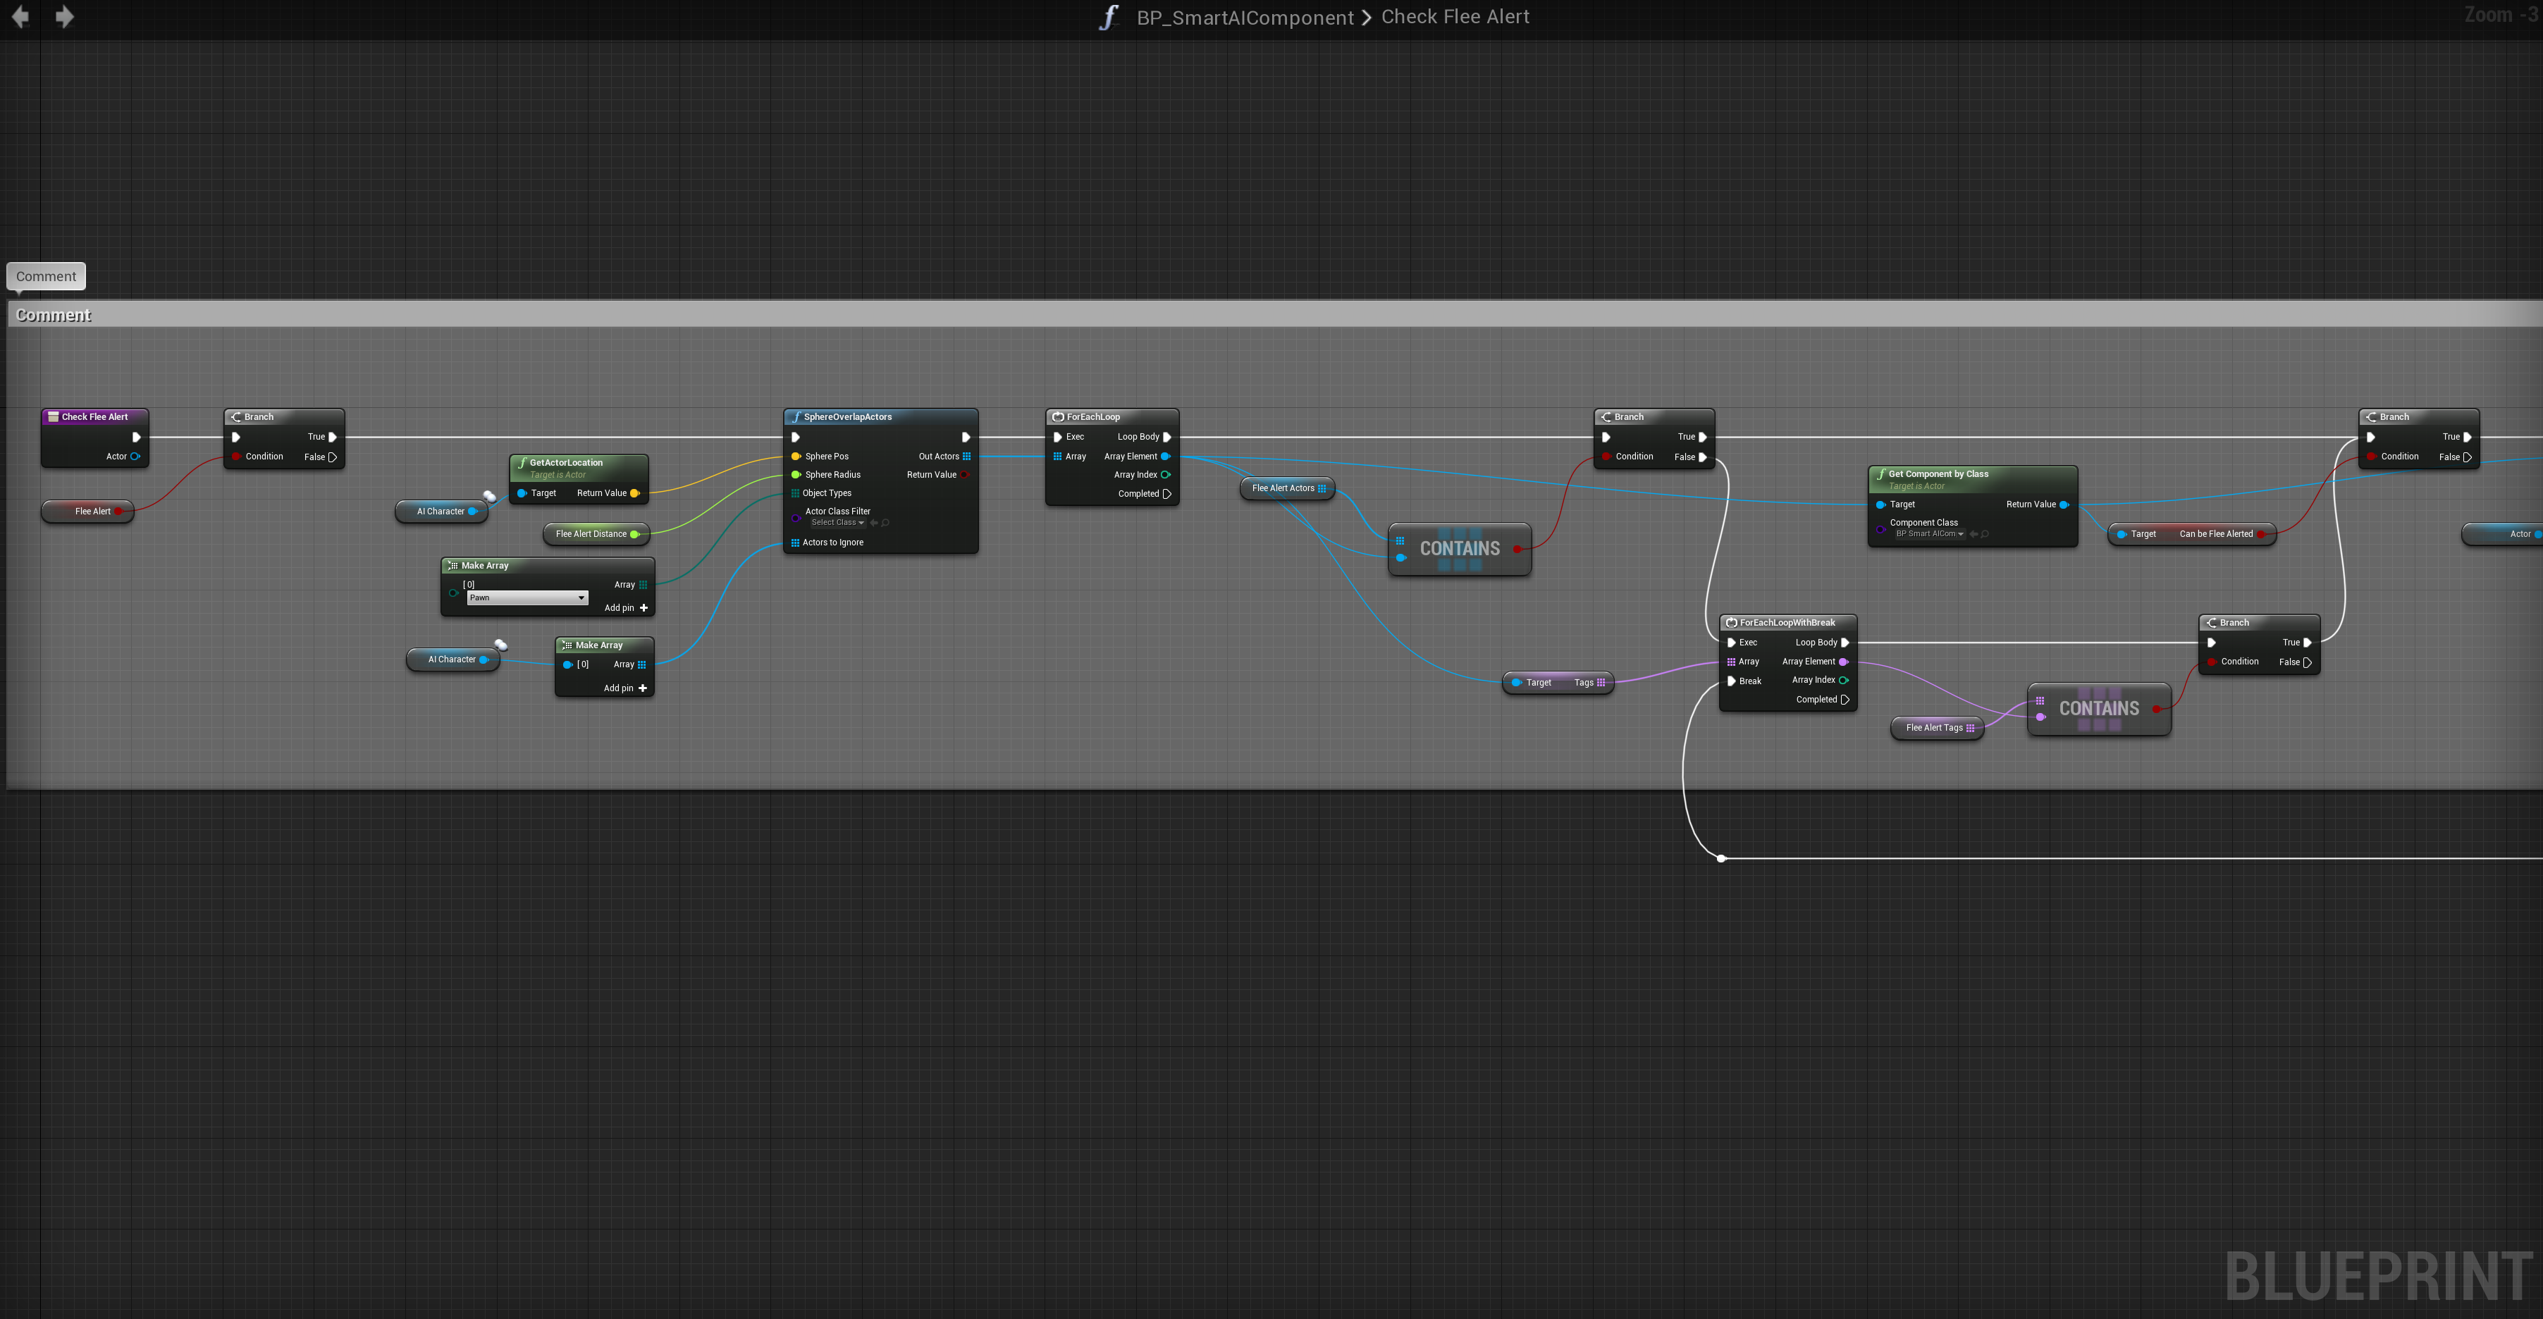Click Return Value pin on SphereOverlapActors
Viewport: 2543px width, 1319px height.
[x=966, y=476]
